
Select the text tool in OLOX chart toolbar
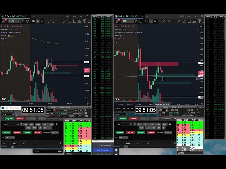(70, 21)
